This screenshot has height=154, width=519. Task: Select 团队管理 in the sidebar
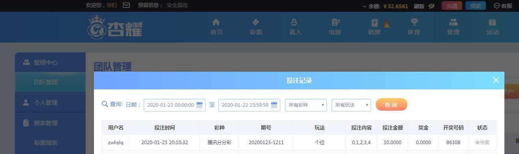50,82
